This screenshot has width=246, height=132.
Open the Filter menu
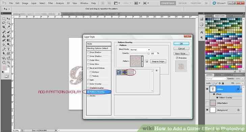[x=51, y=3]
